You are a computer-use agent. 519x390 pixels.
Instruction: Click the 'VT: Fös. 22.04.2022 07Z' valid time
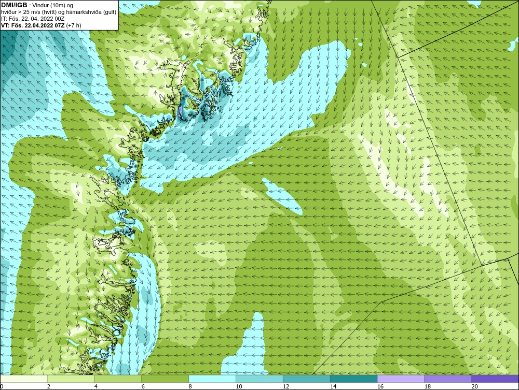(33, 25)
